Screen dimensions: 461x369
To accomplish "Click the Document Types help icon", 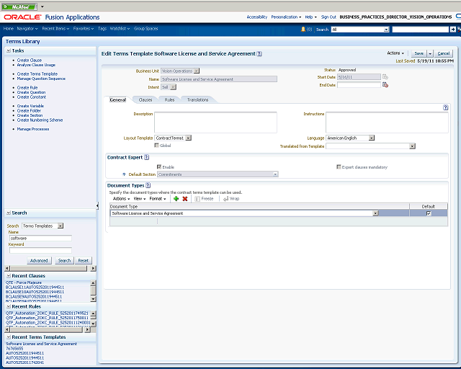I will 148,185.
